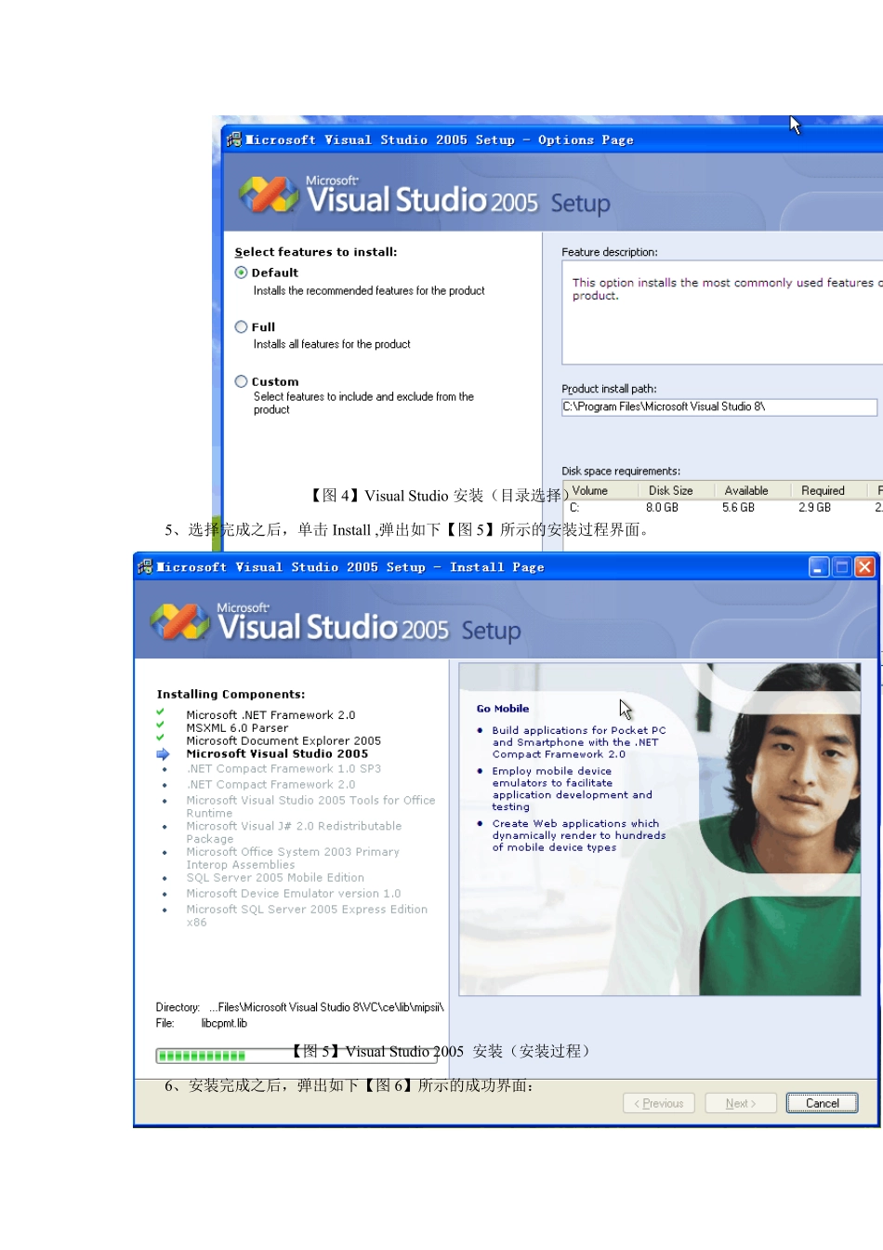This screenshot has width=883, height=1250.
Task: Click the Options Page title bar setup icon
Action: click(234, 140)
